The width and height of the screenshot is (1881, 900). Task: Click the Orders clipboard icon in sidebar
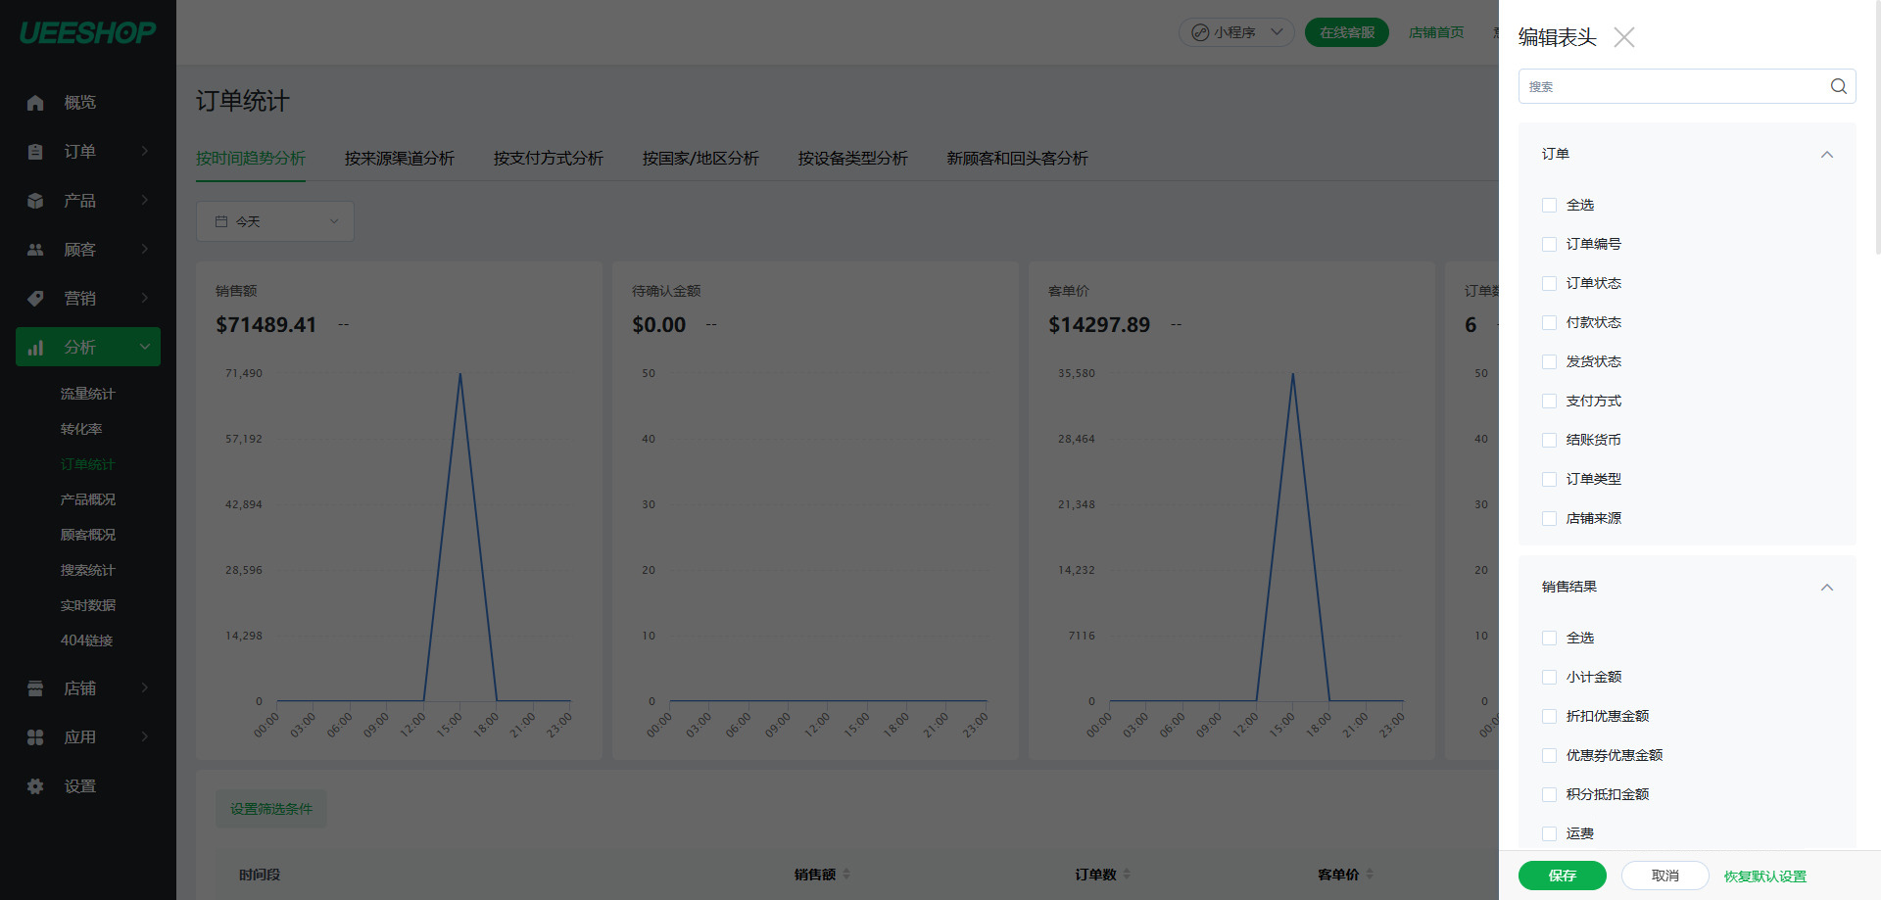point(35,152)
